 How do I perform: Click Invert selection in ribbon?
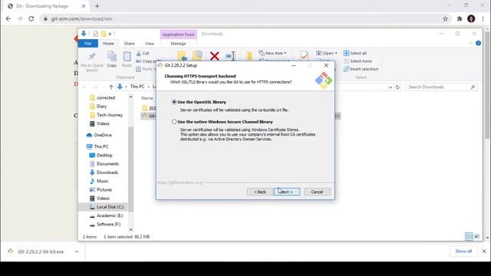click(x=361, y=69)
